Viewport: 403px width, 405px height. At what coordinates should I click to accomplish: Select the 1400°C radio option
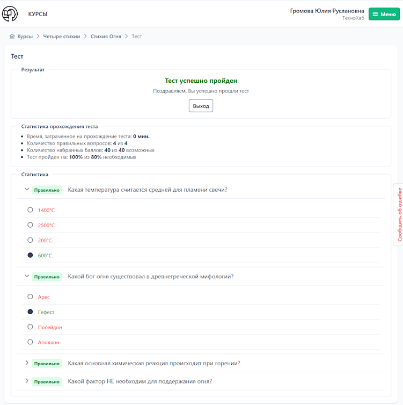point(30,209)
